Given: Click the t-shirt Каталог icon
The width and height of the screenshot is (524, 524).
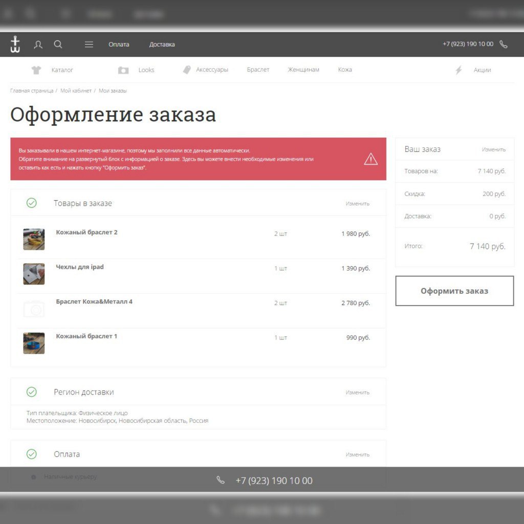Looking at the screenshot, I should (36, 70).
